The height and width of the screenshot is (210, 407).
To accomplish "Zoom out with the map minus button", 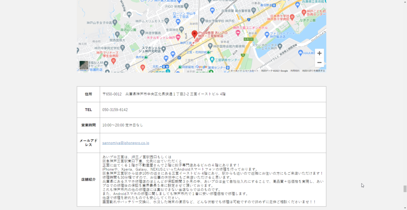I will 319,62.
